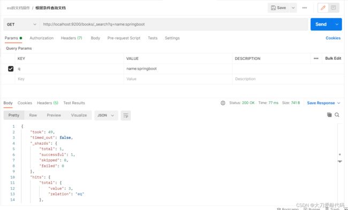This screenshot has width=348, height=210.
Task: Open the params table column options dots
Action: tap(316, 58)
